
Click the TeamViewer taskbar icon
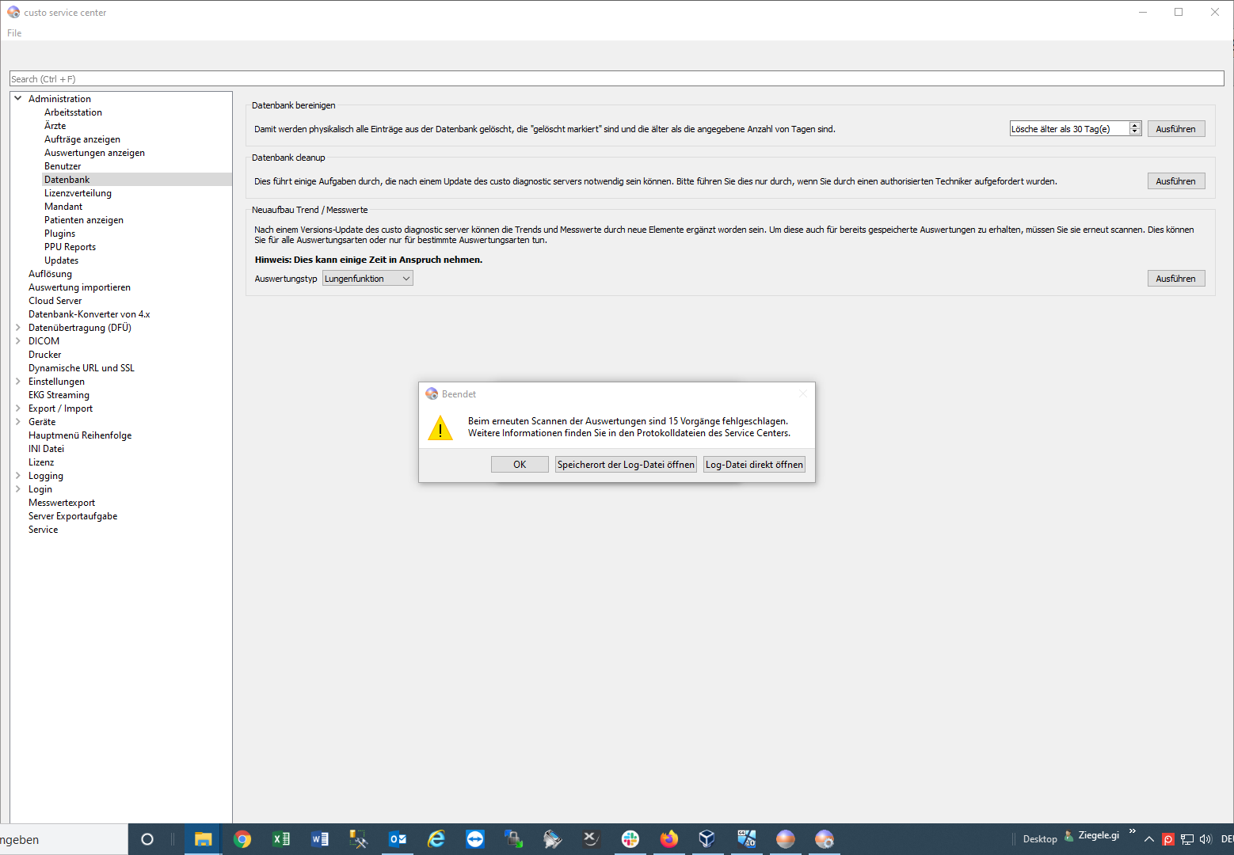tap(475, 839)
